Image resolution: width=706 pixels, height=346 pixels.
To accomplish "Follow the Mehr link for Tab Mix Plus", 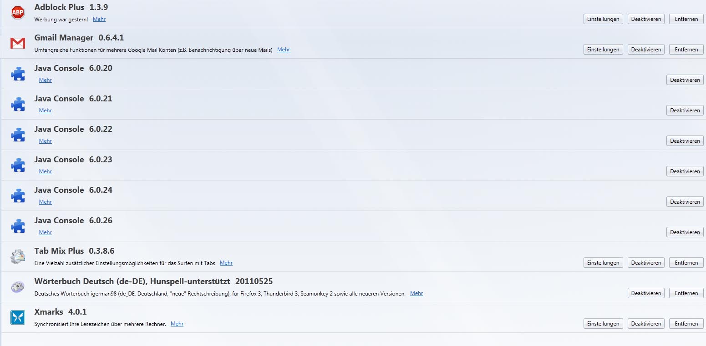I will pyautogui.click(x=226, y=263).
